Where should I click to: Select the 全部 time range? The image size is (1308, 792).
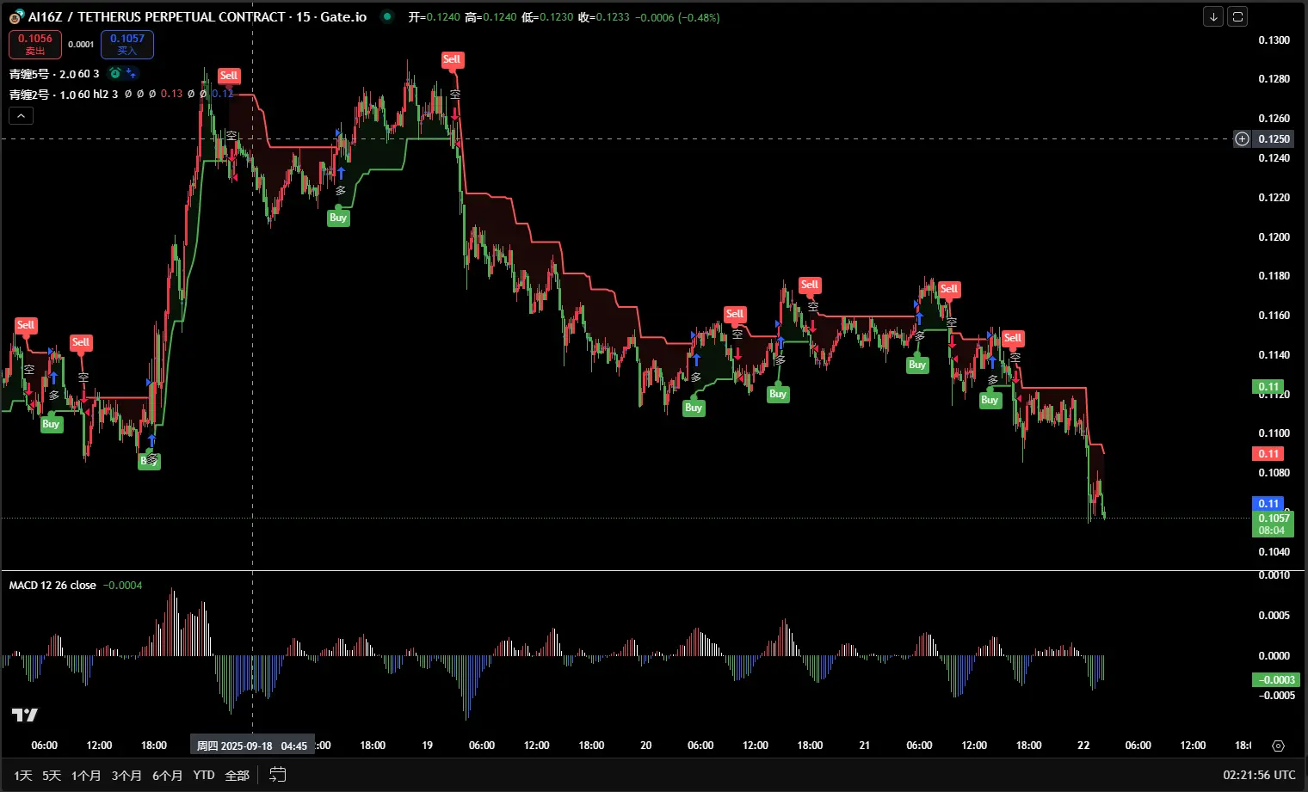coord(237,775)
